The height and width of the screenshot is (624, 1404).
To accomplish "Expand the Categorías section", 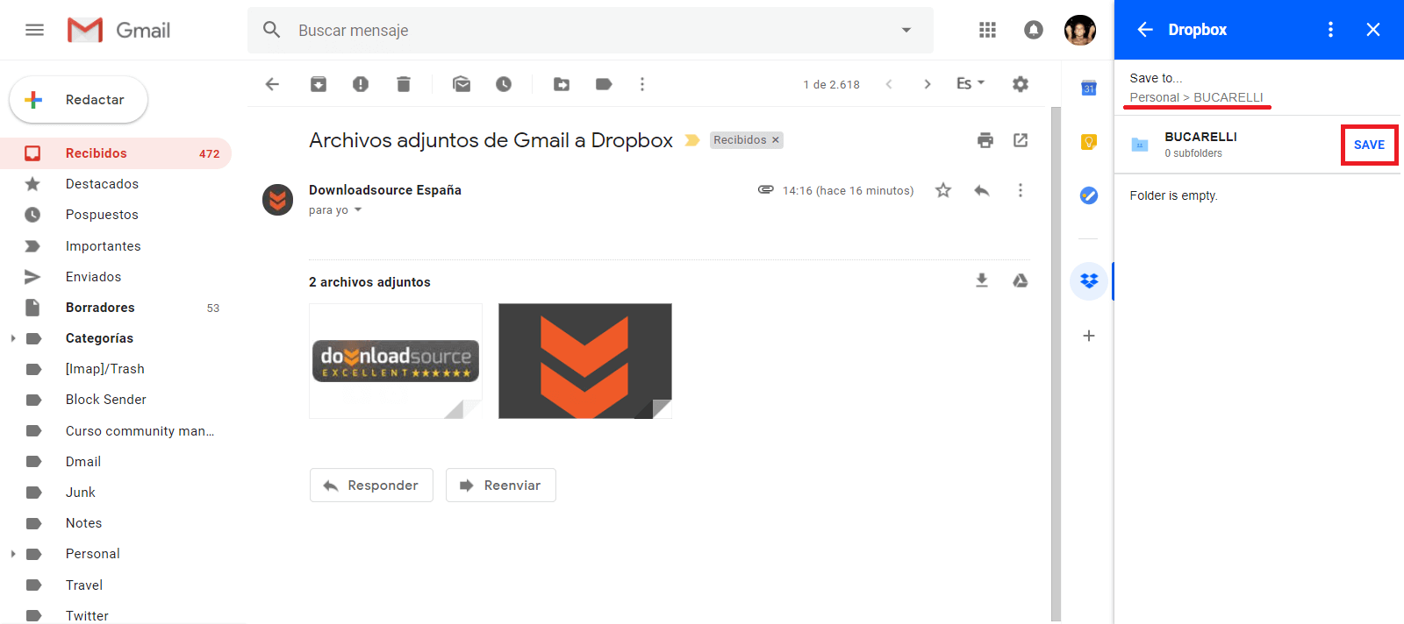I will [12, 338].
